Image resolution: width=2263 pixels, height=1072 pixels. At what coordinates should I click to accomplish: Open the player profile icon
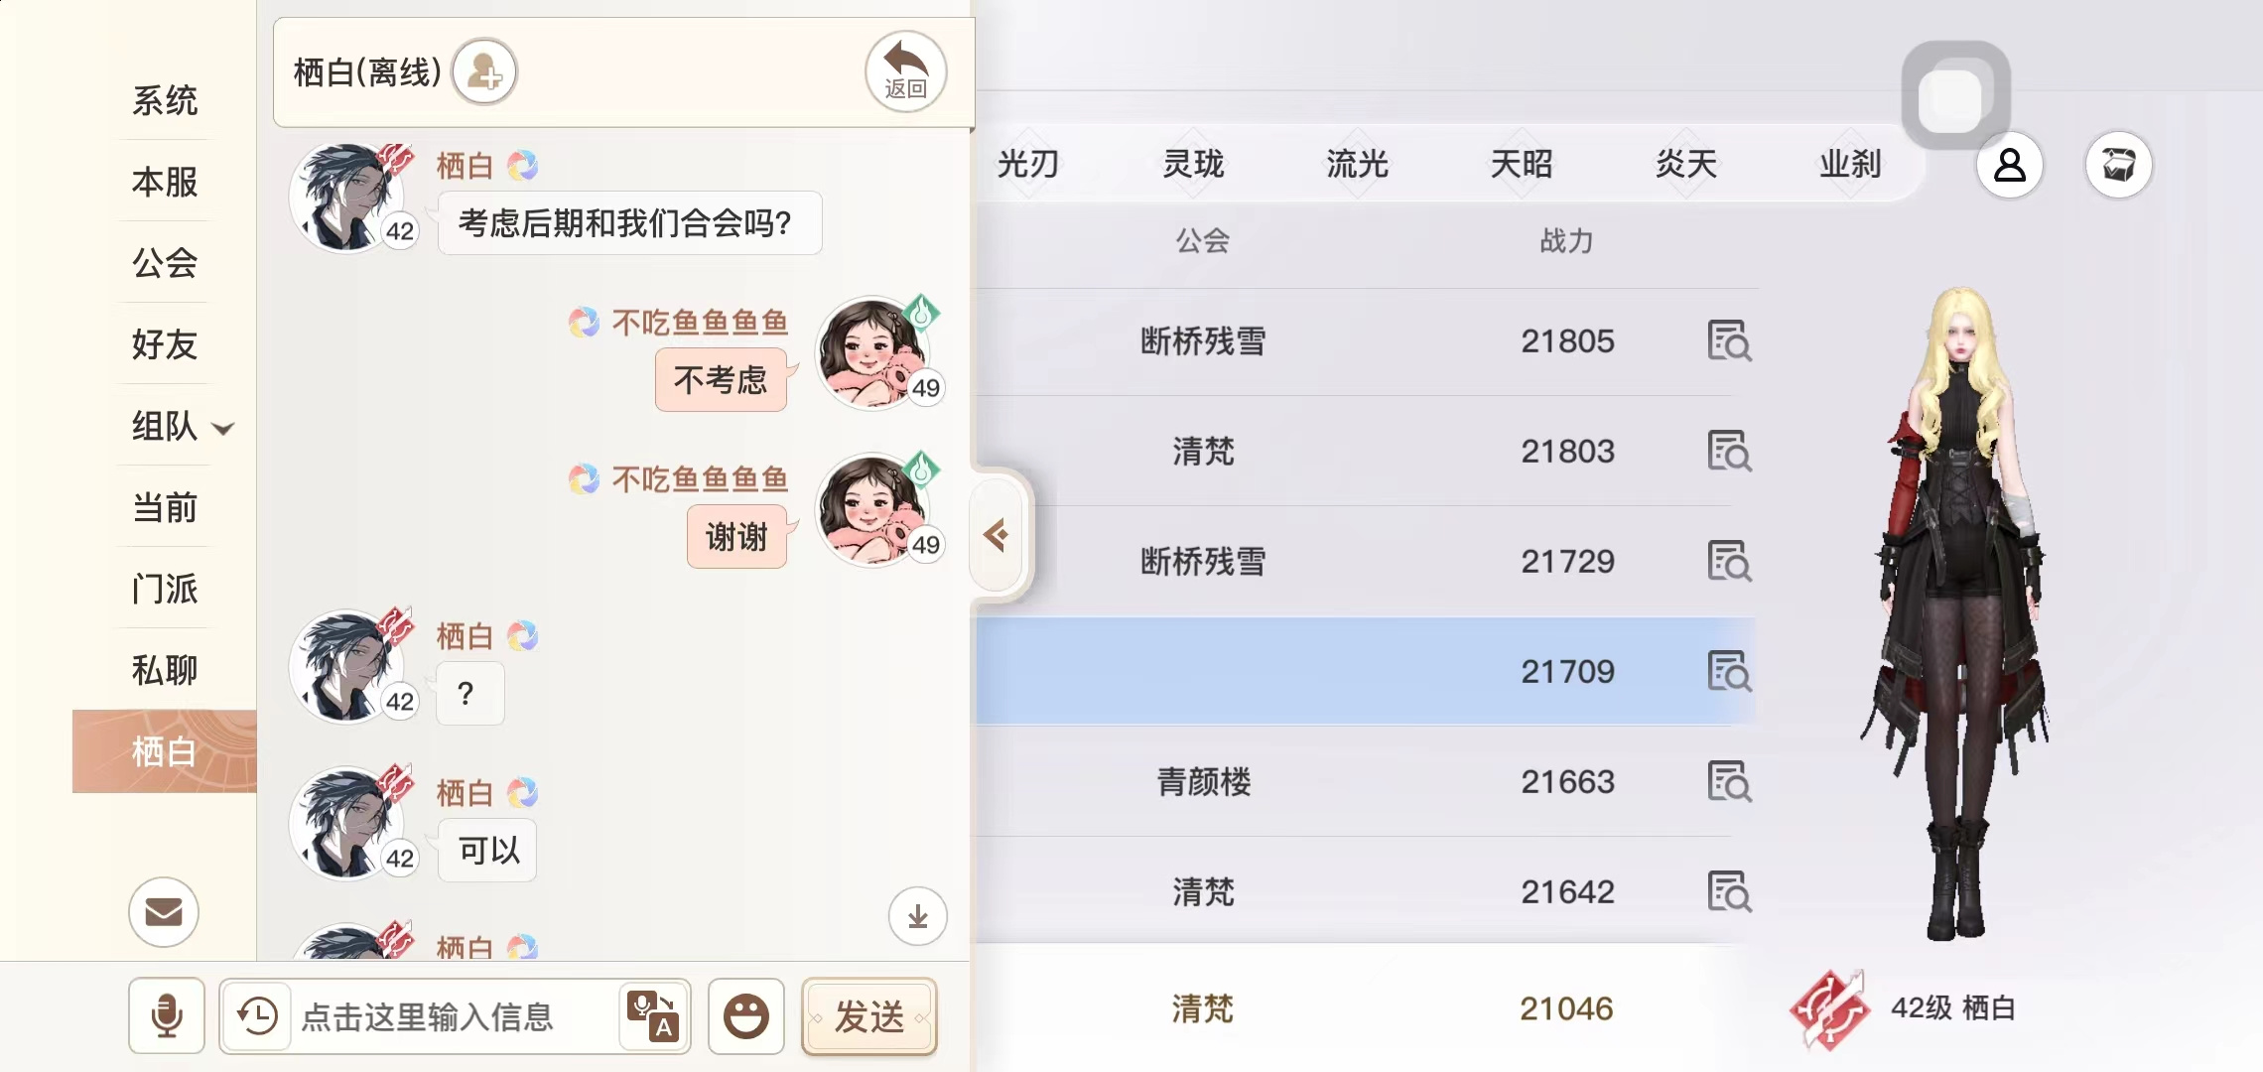pos(2010,165)
